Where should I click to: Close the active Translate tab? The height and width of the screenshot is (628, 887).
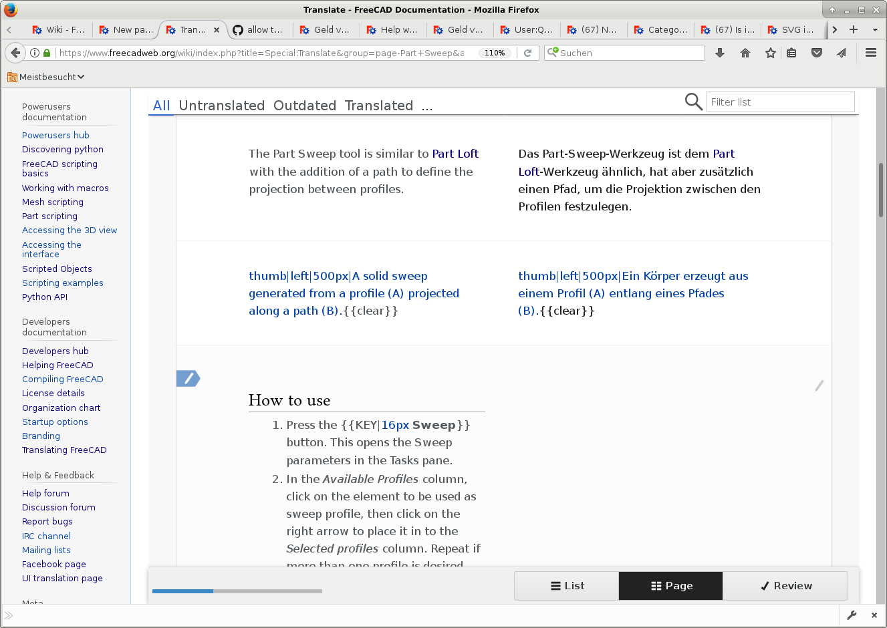click(217, 30)
